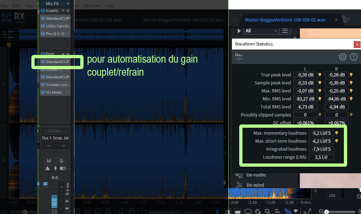Jump to max short-term loudness marker
The height and width of the screenshot is (214, 361).
coord(336,141)
